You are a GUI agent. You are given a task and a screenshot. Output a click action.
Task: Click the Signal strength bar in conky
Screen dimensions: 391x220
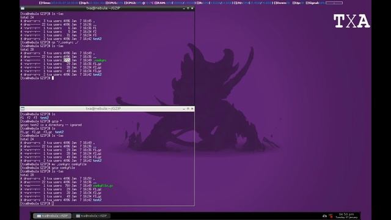(334, 3)
